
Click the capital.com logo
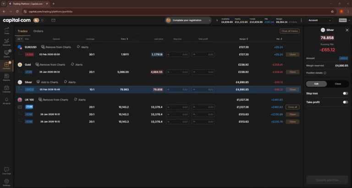pyautogui.click(x=16, y=20)
